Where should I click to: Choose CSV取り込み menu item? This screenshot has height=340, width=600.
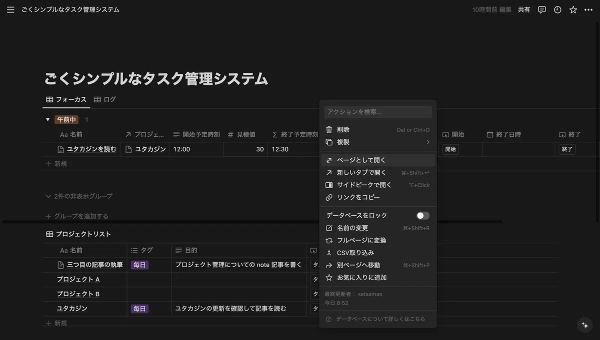[377, 253]
